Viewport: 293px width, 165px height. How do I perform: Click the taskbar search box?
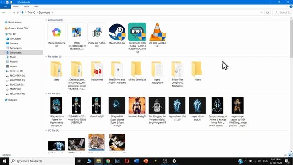coord(42,161)
